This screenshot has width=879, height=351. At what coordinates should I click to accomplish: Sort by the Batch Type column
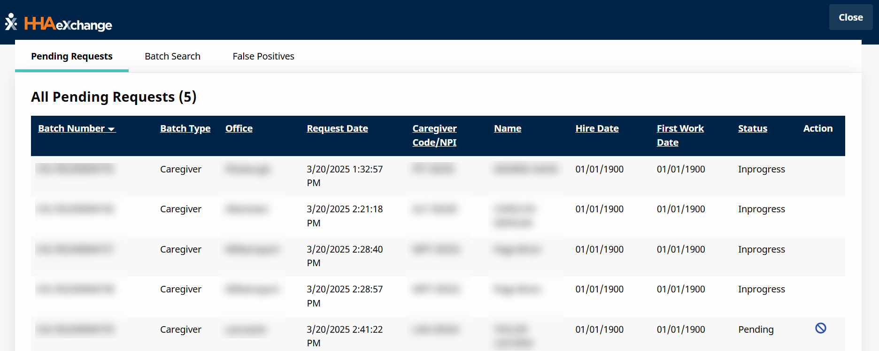click(185, 128)
